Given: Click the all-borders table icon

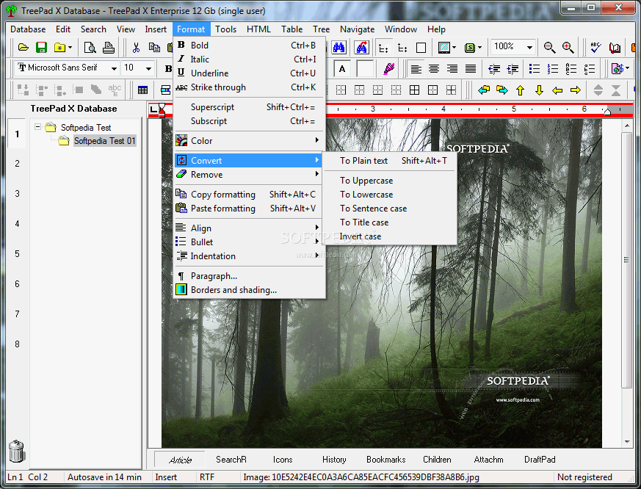Looking at the screenshot, I should (414, 90).
